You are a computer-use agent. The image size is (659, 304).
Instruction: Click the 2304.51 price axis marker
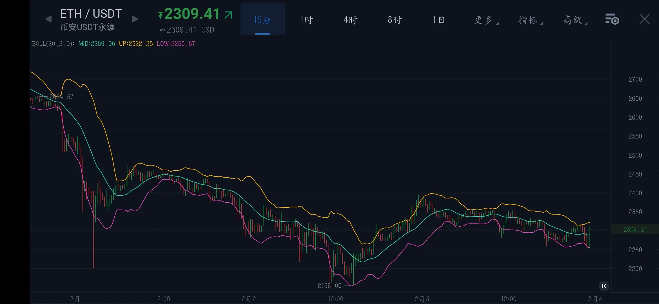tap(635, 229)
